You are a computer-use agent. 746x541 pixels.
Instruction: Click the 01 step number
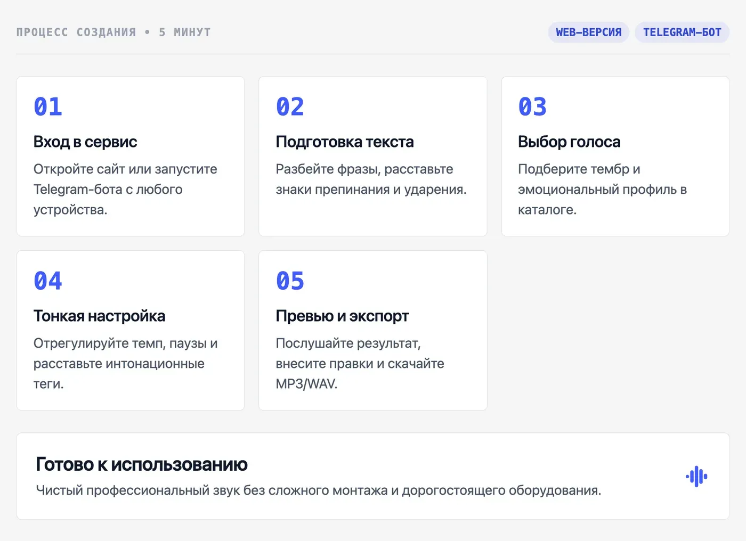pos(48,106)
